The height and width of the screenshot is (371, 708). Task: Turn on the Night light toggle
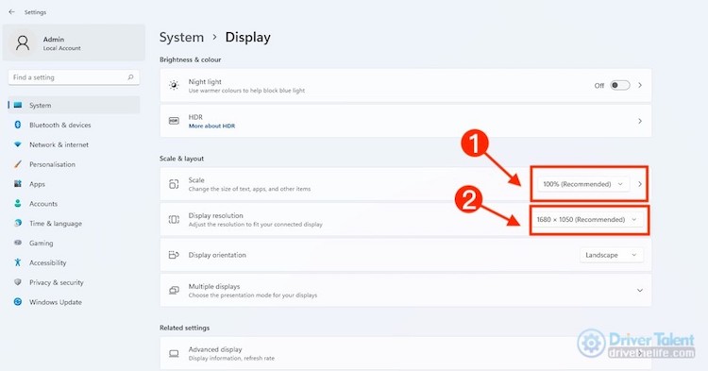pos(620,85)
